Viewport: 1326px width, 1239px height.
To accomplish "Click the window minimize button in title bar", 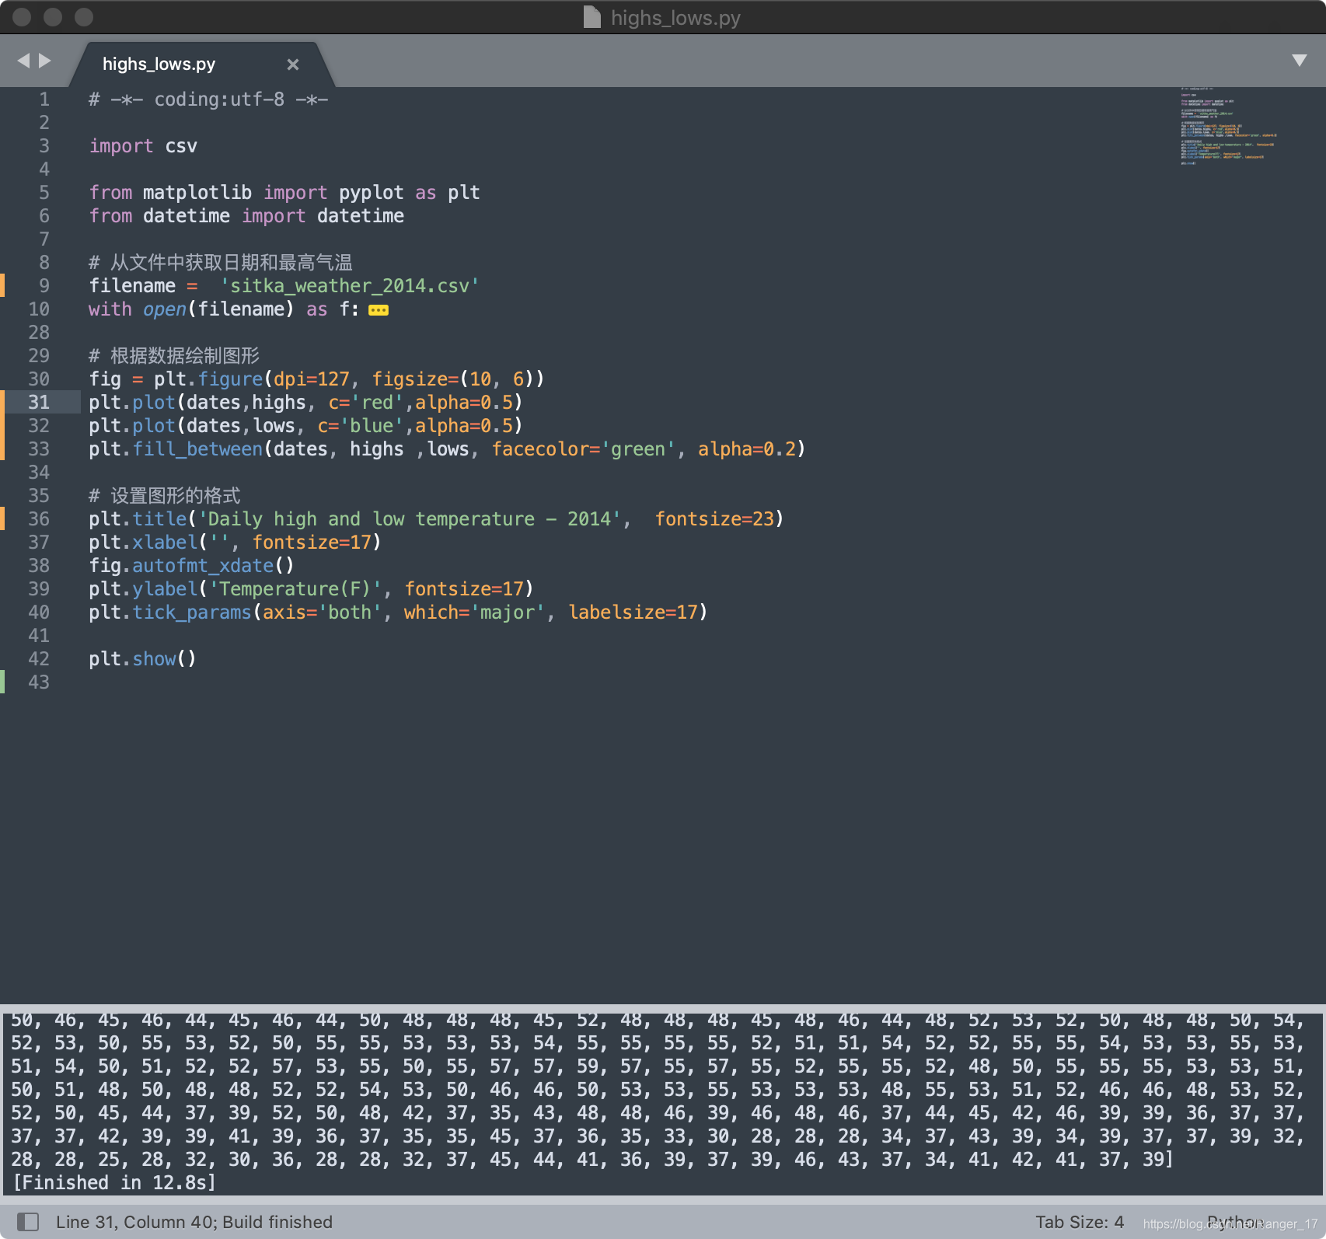I will pyautogui.click(x=53, y=17).
